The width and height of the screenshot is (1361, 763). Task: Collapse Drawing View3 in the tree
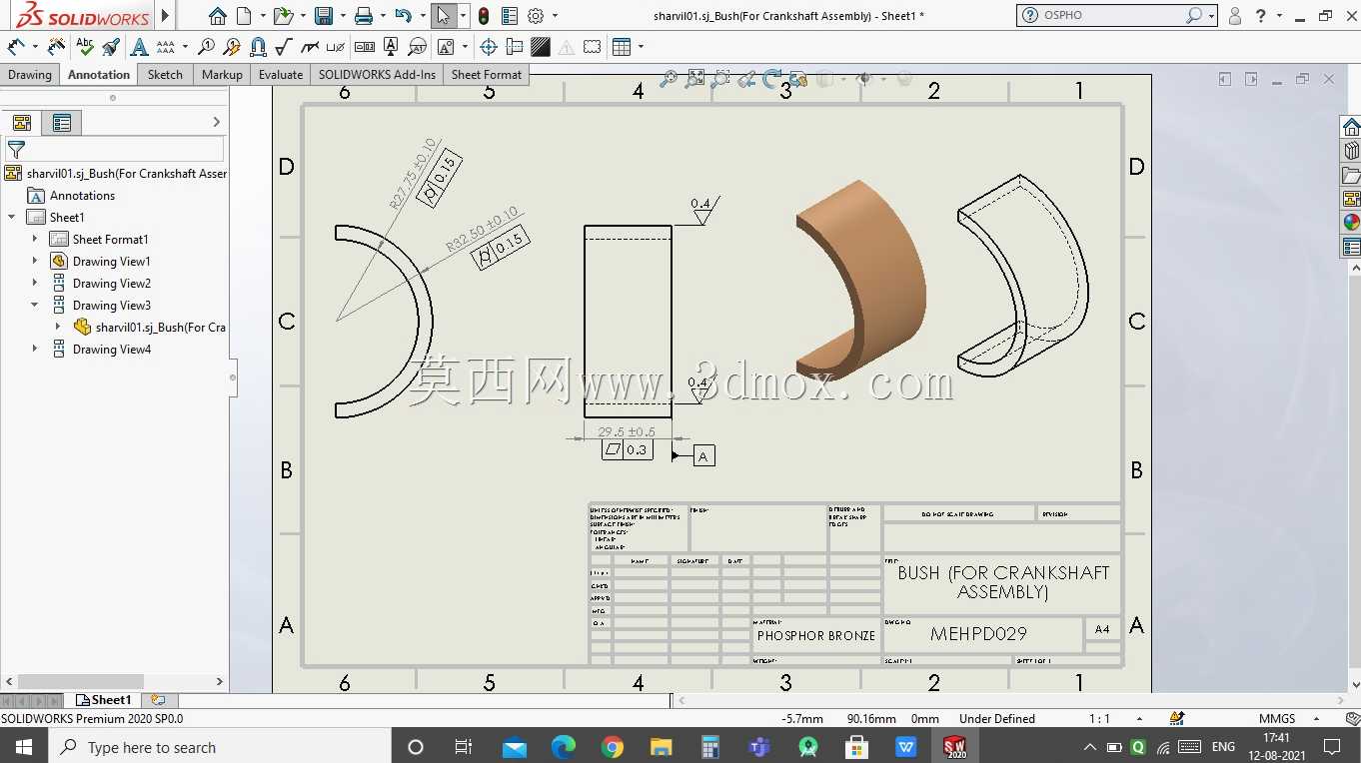click(x=35, y=305)
